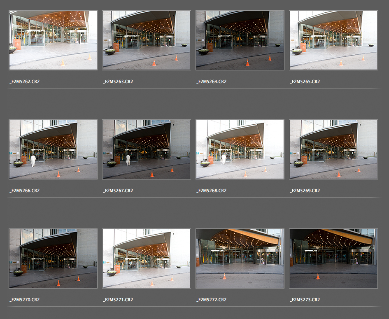Click the overexposed _E2M5268.CR2 thumbnail
Screen dimensions: 389x319
pyautogui.click(x=240, y=149)
